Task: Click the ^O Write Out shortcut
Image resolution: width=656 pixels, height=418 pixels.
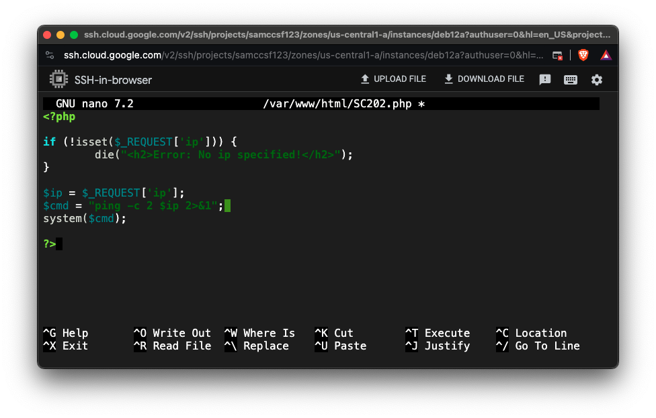Action: click(x=172, y=333)
